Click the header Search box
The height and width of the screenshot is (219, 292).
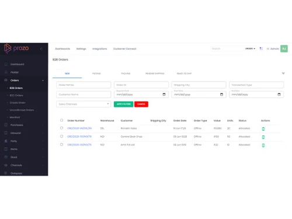227,48
